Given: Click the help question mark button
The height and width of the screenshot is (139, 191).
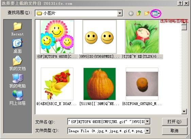Looking at the screenshot, I should 180,3.
